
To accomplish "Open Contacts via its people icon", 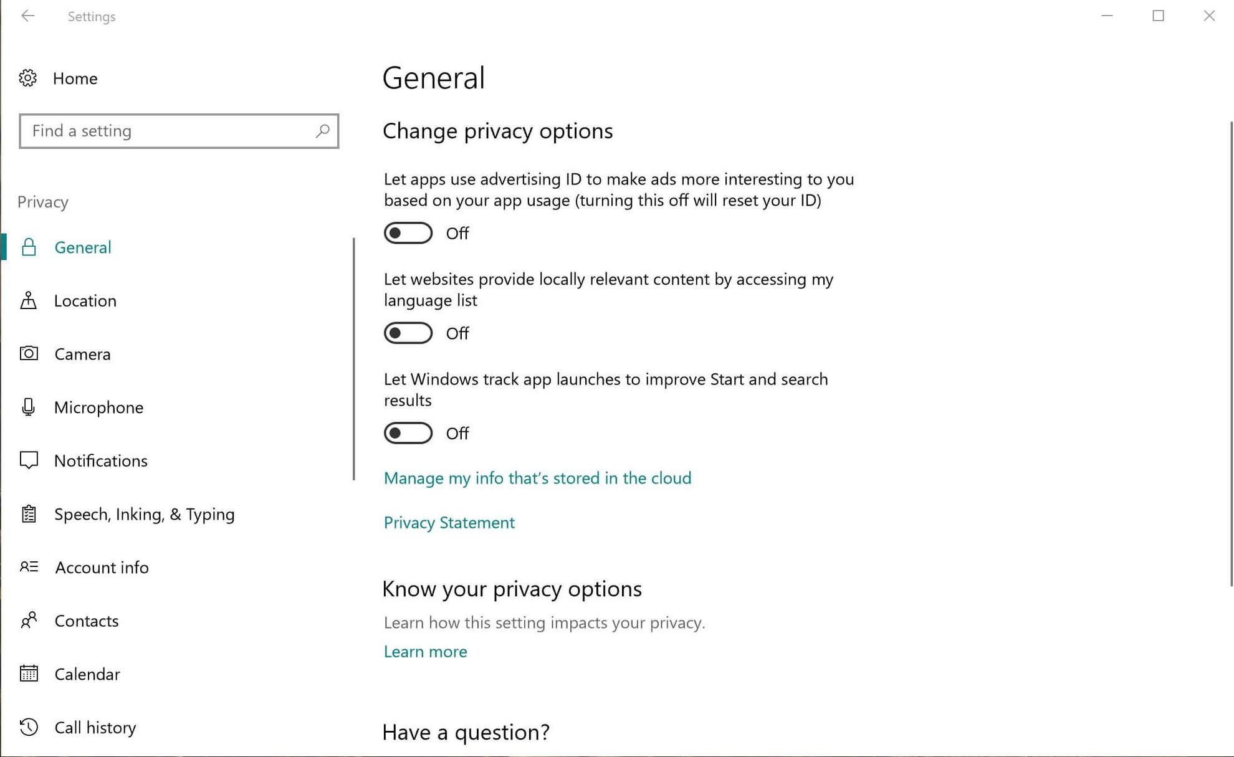I will (x=28, y=621).
